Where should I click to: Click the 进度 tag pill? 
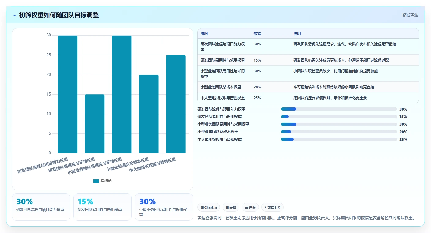(x=250, y=207)
